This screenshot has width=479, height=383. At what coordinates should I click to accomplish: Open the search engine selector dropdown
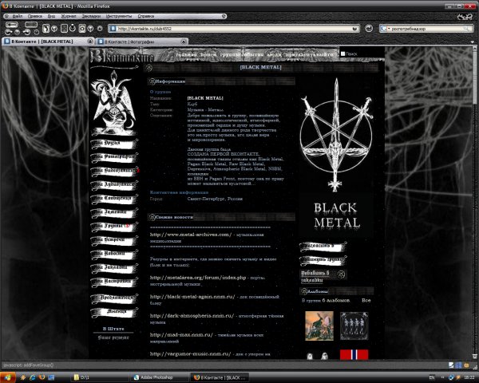pos(389,29)
